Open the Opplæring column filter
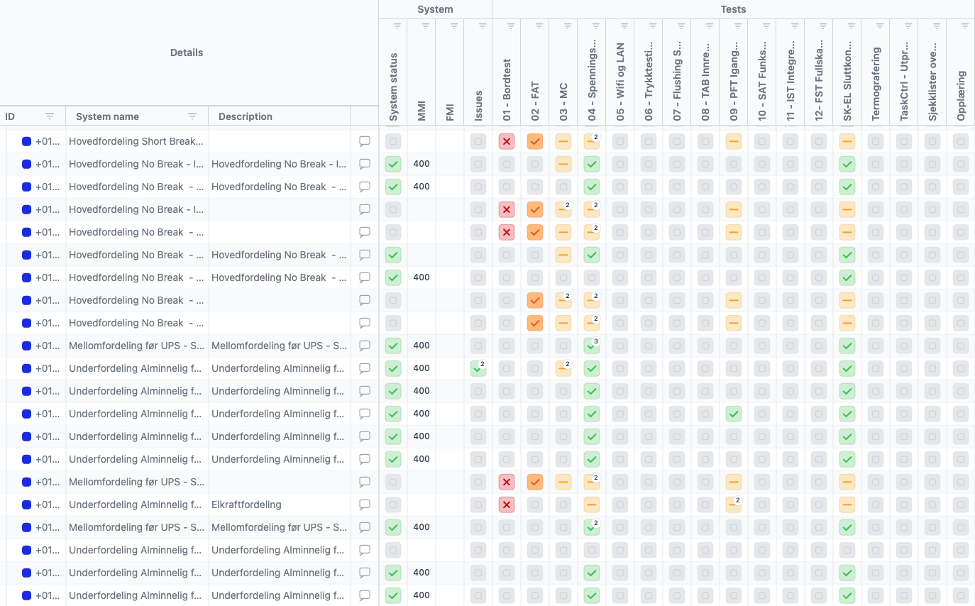The image size is (975, 606). click(x=965, y=26)
